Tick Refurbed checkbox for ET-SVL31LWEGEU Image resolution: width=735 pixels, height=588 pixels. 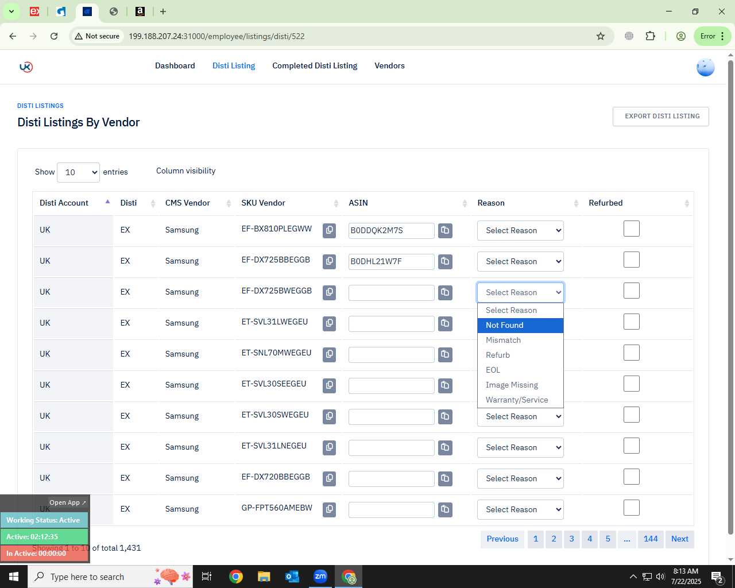click(x=632, y=322)
